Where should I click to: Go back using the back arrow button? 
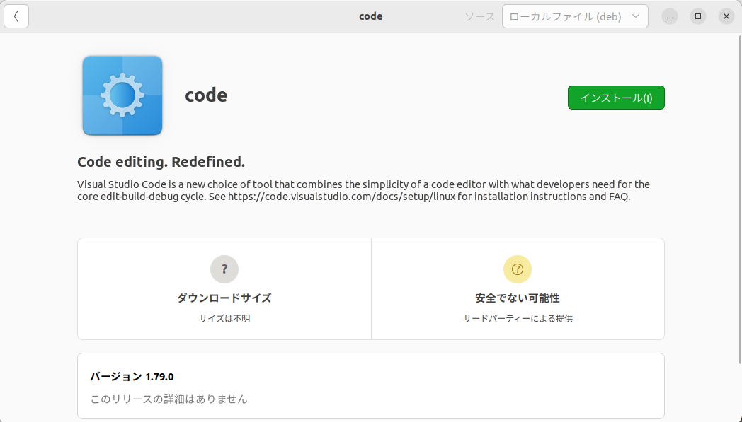pos(16,16)
